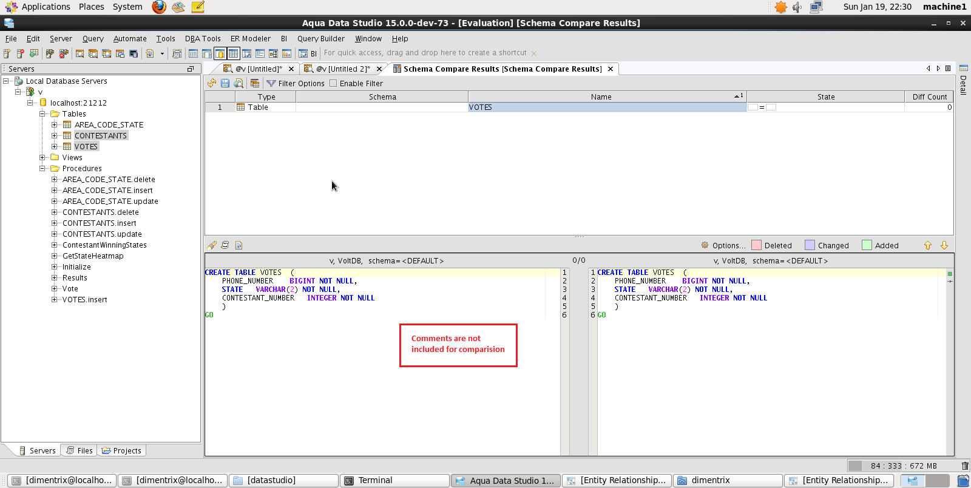This screenshot has height=488, width=971.
Task: Select the VOTES row in results table
Action: pos(579,107)
